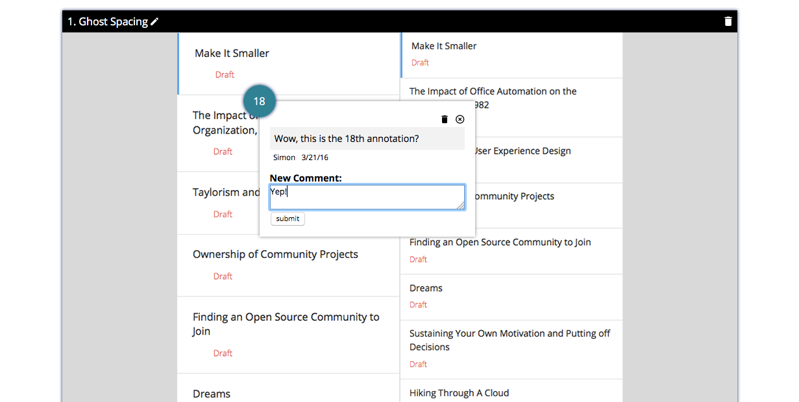Click Draft under left "Finding an Open Source Community"
799x402 pixels.
[x=223, y=353]
